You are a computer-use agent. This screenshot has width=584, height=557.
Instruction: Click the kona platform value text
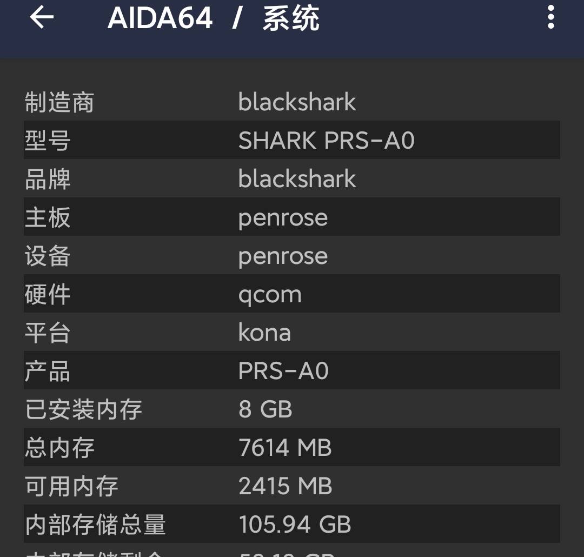264,331
